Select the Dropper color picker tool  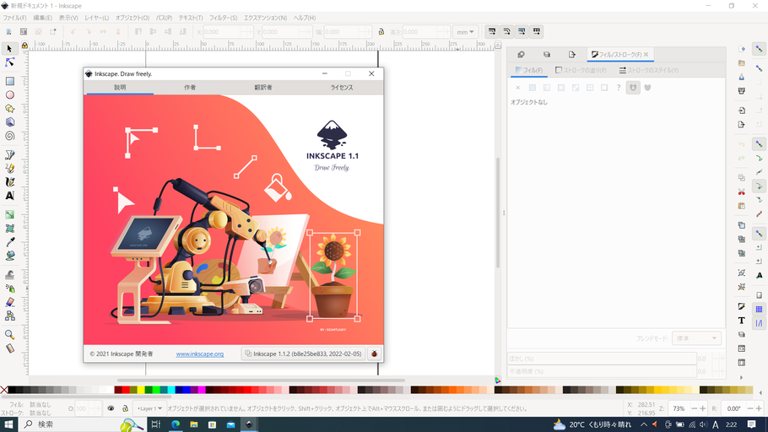click(x=9, y=242)
